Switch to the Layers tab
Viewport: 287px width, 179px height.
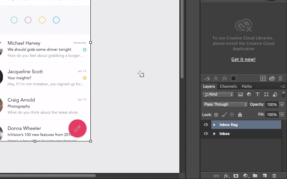click(209, 86)
